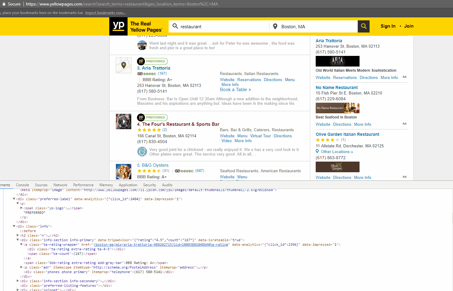Click the yp PREFERRED badge above Aria Trattoria
Image resolution: width=453 pixels, height=291 pixels.
click(152, 61)
